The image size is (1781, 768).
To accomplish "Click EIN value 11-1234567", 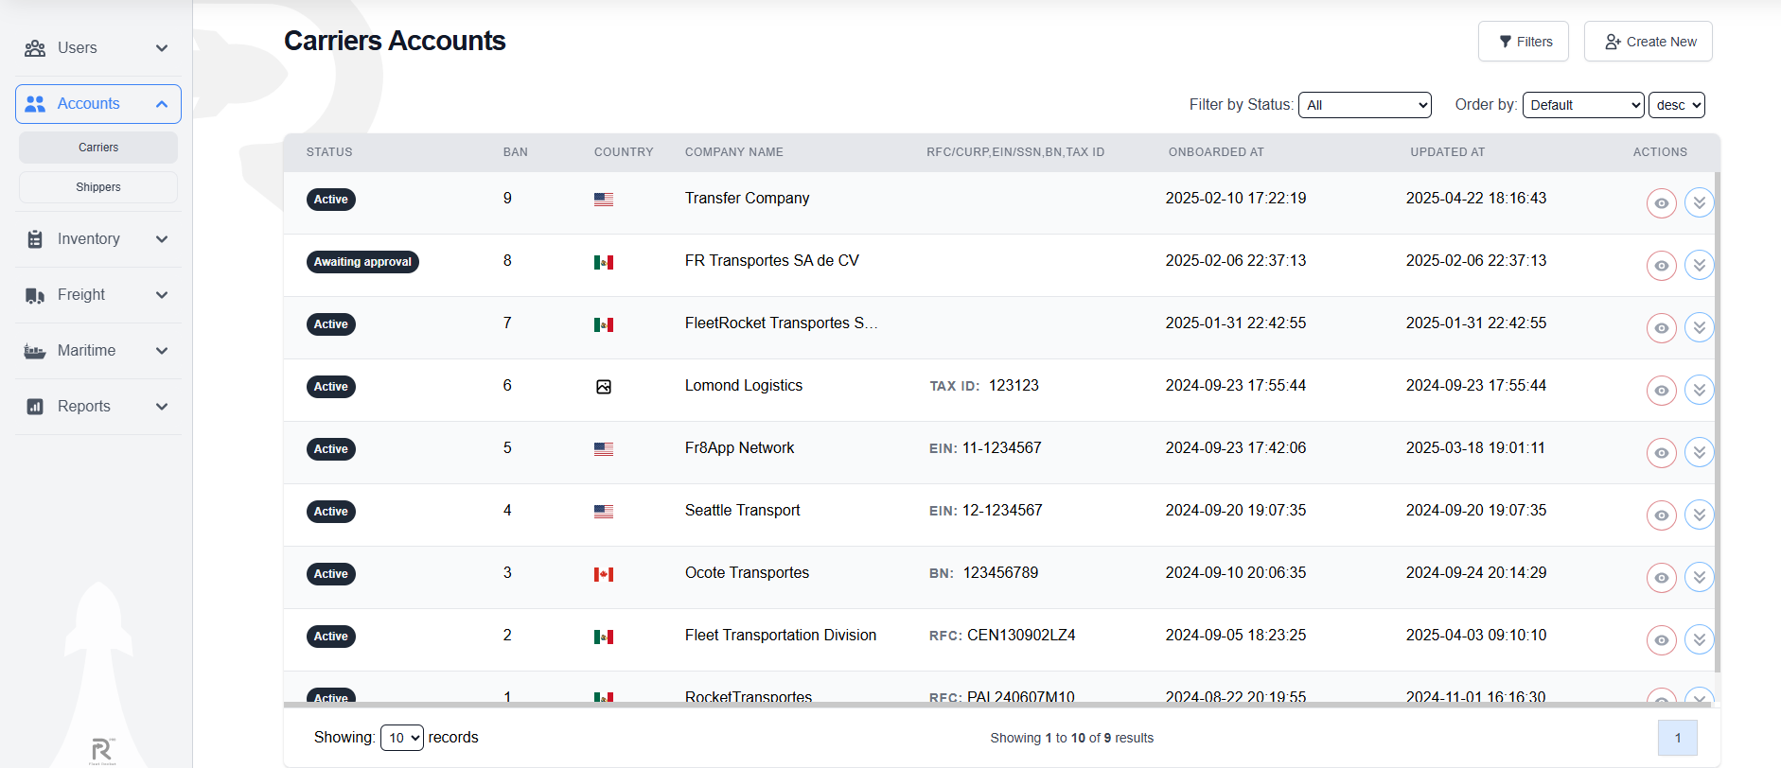I will pos(1002,448).
